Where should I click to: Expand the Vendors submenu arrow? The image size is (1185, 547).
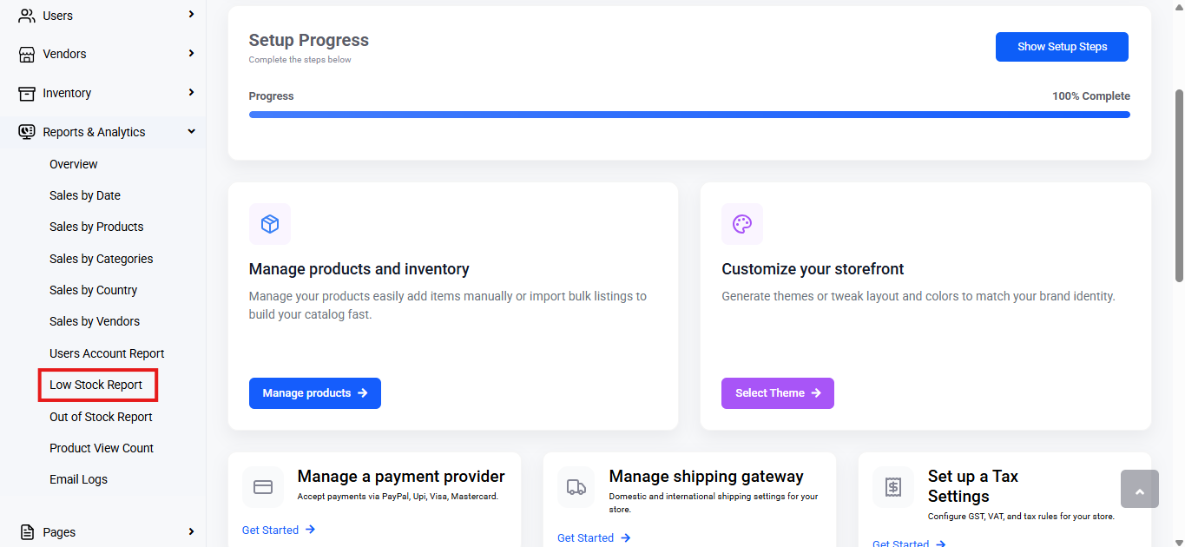(191, 54)
